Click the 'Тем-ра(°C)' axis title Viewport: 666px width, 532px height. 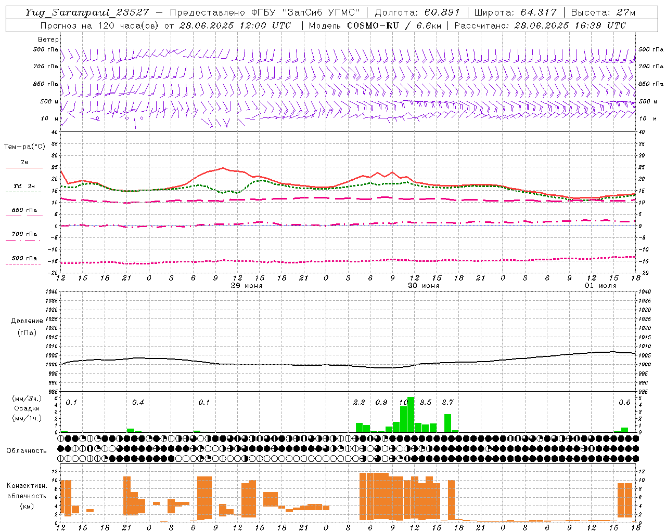tap(24, 147)
